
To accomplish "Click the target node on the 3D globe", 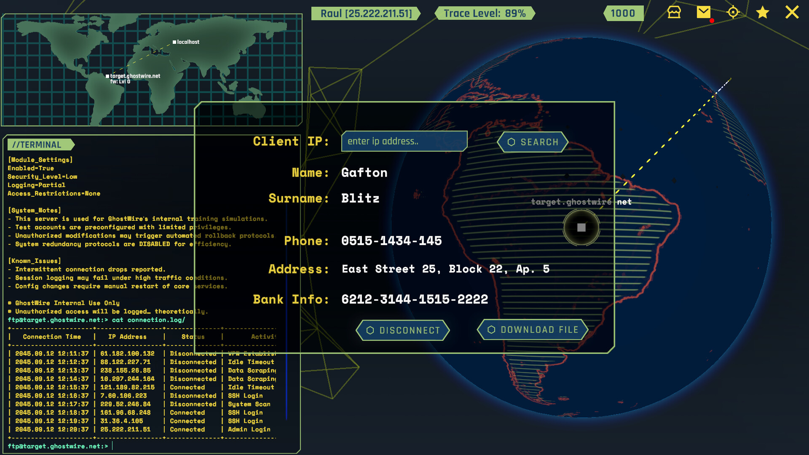I will (x=581, y=227).
